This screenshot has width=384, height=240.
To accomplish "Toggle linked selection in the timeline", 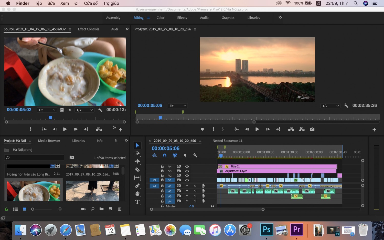I will click(175, 155).
